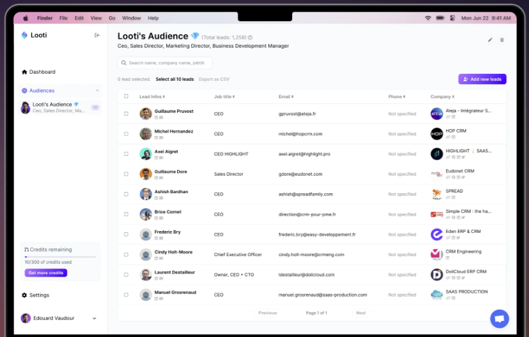Image resolution: width=529 pixels, height=337 pixels.
Task: Collapse the Audiences section chevron
Action: [x=97, y=91]
